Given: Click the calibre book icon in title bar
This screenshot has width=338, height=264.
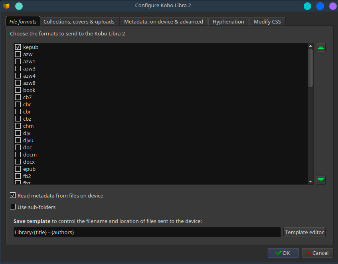Looking at the screenshot, I should 6,6.
